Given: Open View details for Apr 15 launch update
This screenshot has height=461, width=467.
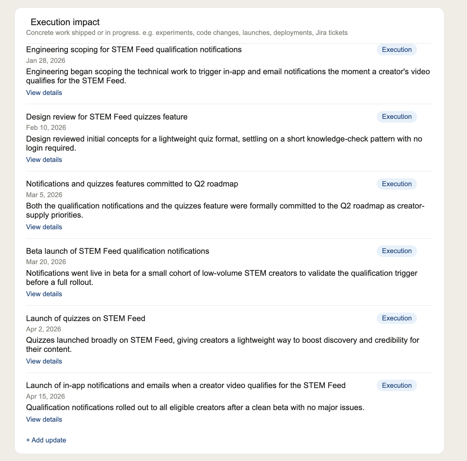Looking at the screenshot, I should pos(44,419).
